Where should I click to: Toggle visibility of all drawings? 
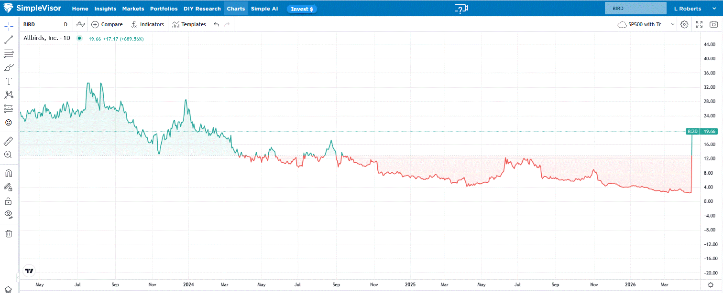click(9, 214)
